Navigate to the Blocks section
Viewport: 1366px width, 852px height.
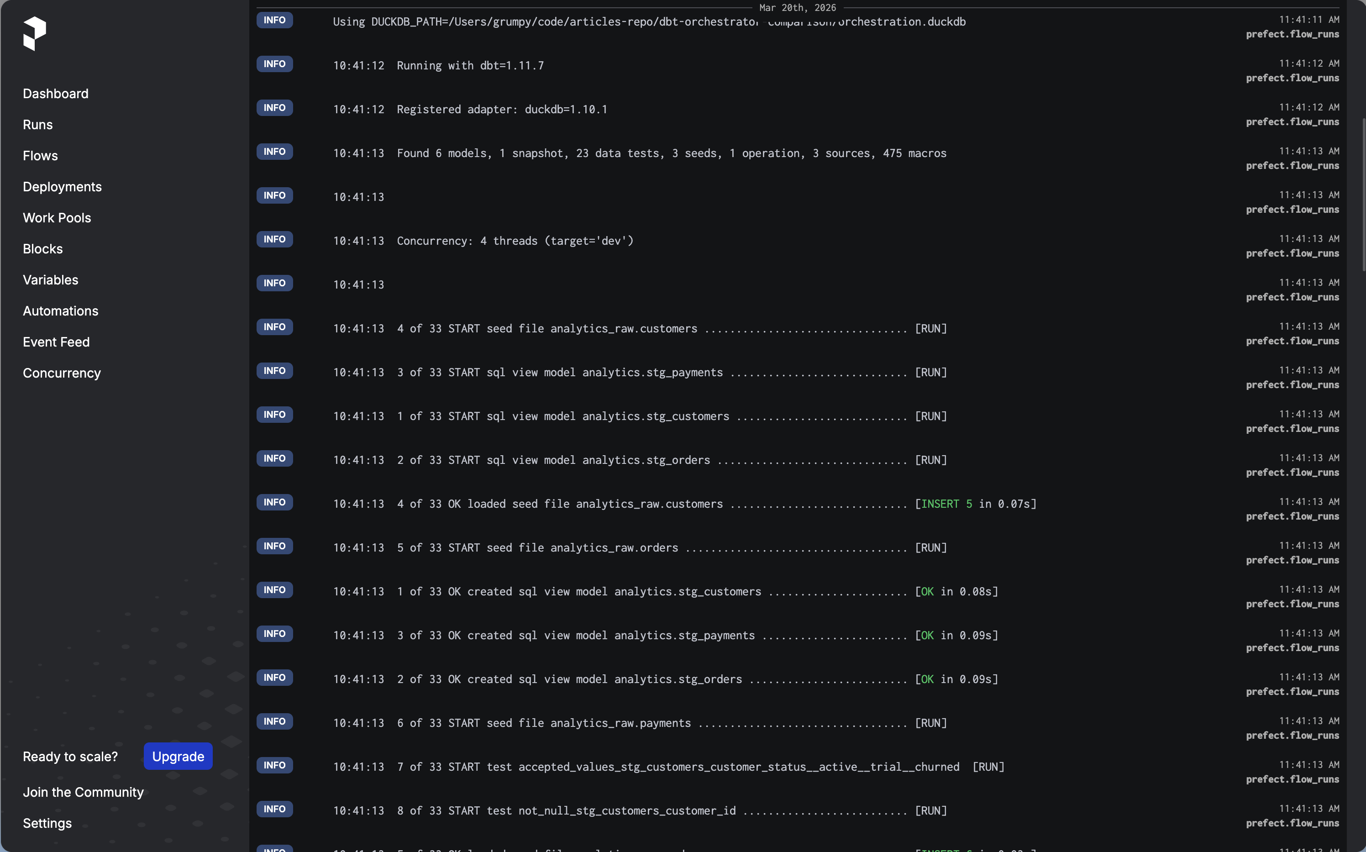tap(42, 248)
